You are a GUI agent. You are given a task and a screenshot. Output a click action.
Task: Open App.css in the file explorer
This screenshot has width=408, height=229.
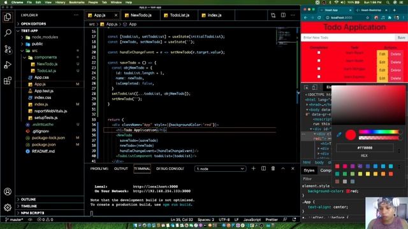tap(41, 78)
